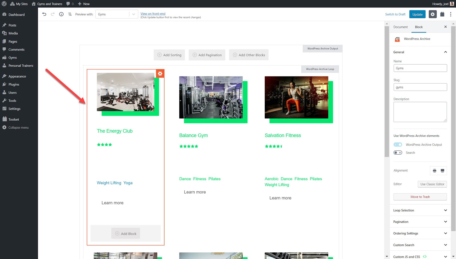Viewport: 456px width, 259px height.
Task: Open the more options vertical dots menu
Action: tap(451, 14)
